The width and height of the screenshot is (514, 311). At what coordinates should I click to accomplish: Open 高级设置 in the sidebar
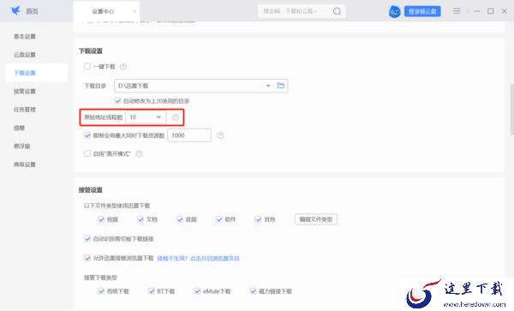click(25, 164)
